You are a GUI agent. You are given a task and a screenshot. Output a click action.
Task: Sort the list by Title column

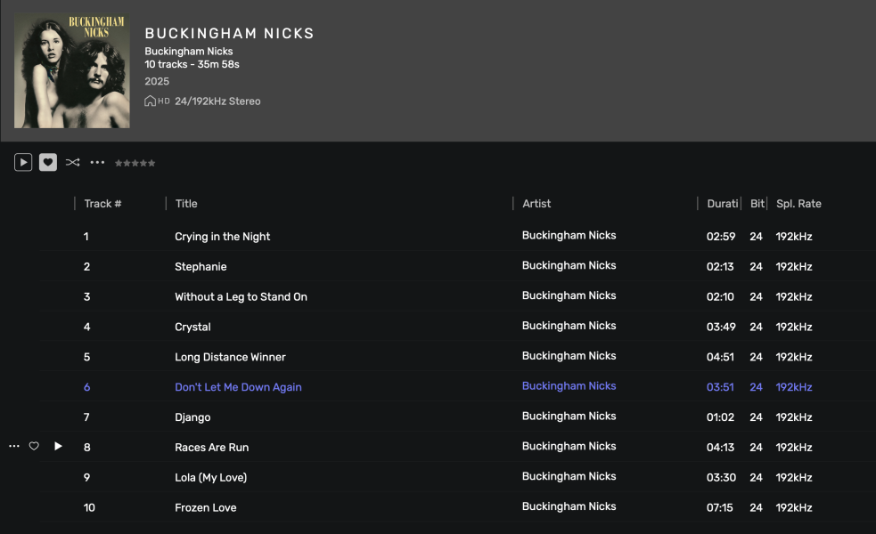(186, 204)
